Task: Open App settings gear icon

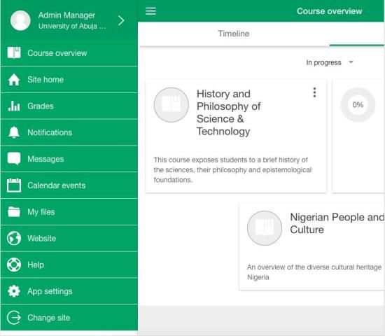Action: pyautogui.click(x=14, y=291)
